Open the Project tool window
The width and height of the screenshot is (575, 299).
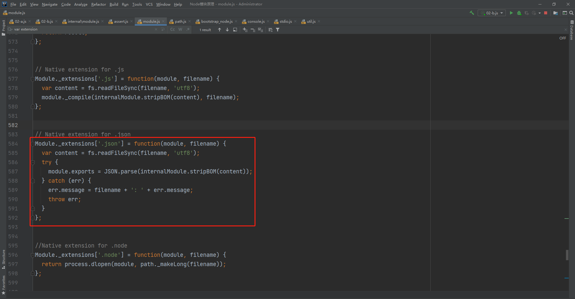[x=3, y=27]
